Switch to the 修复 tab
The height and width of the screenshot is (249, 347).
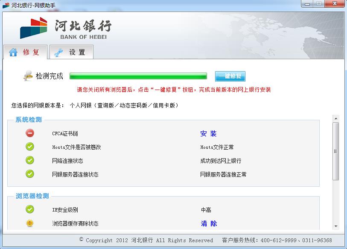coord(25,52)
